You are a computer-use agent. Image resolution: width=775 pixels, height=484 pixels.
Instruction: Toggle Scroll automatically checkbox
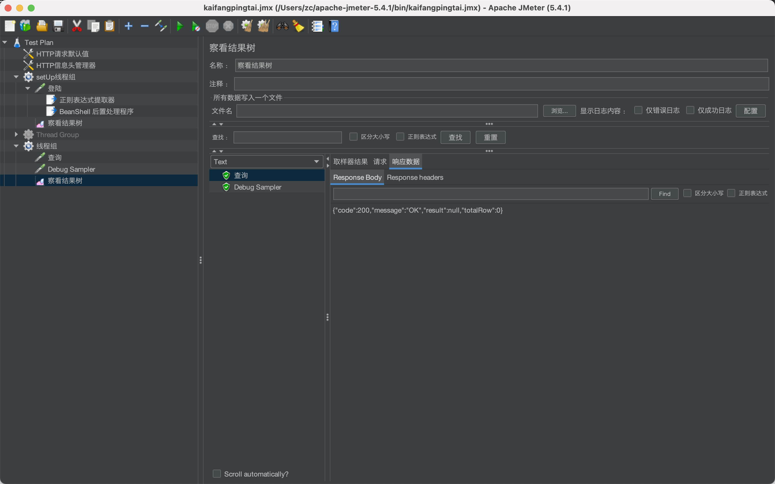click(217, 474)
